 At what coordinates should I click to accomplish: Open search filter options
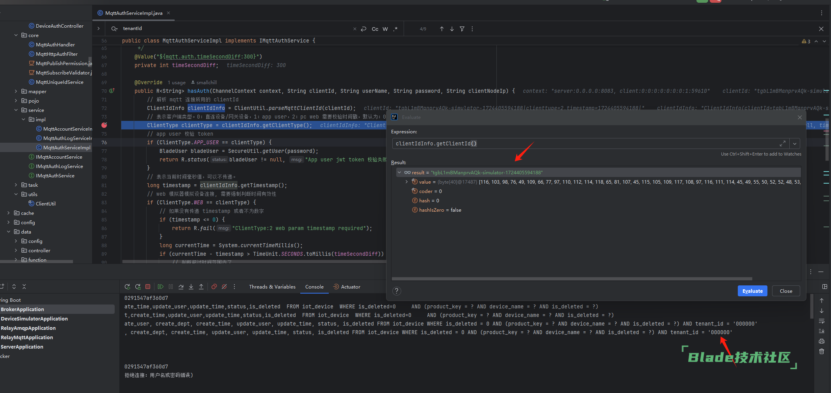coord(462,29)
